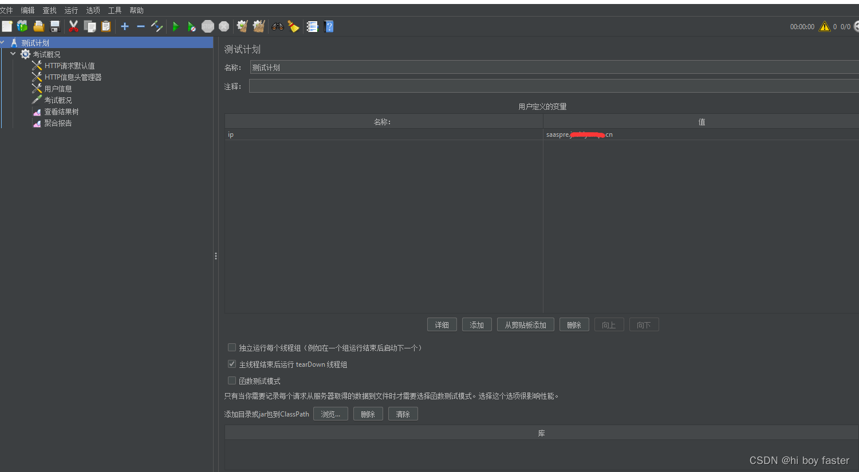Viewport: 859px width, 472px height.
Task: Select 测试计划 root node in tree
Action: tap(35, 43)
